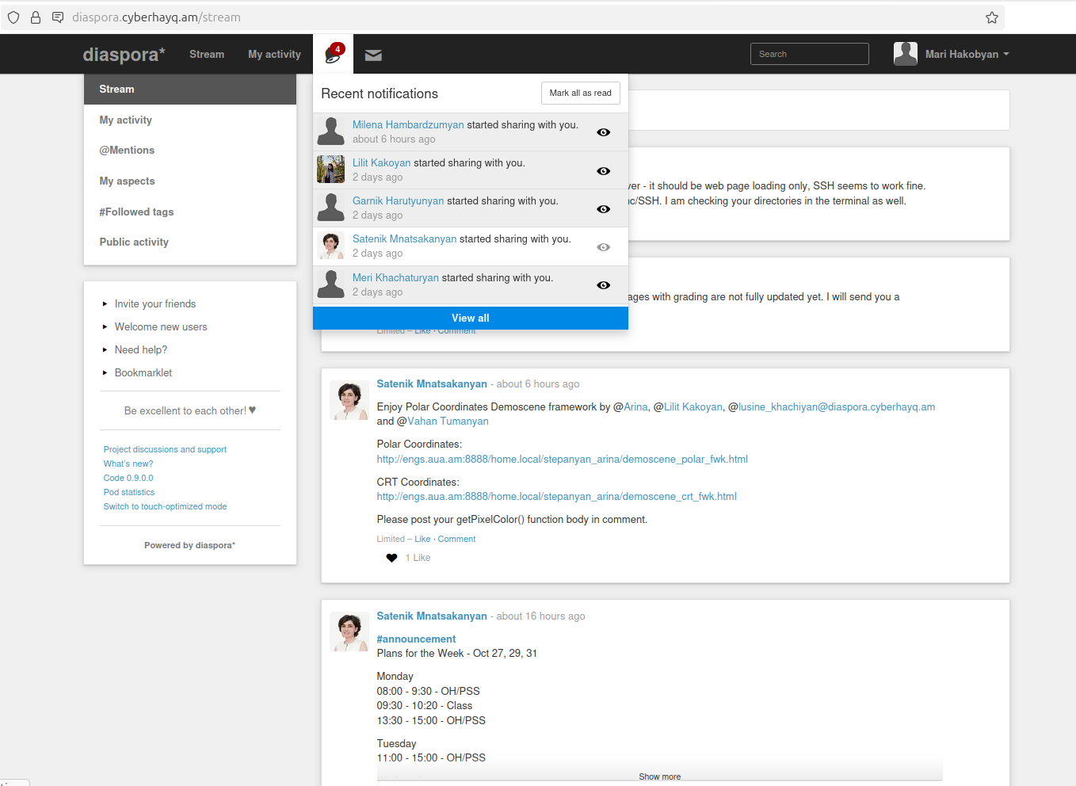Select Public activity in the left sidebar
This screenshot has height=786, width=1076.
point(190,242)
